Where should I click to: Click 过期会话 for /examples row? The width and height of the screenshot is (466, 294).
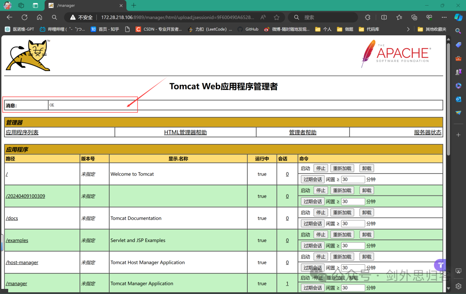pyautogui.click(x=313, y=246)
